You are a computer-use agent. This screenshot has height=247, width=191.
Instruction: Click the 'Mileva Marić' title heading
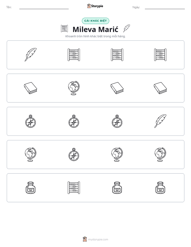point(95,29)
